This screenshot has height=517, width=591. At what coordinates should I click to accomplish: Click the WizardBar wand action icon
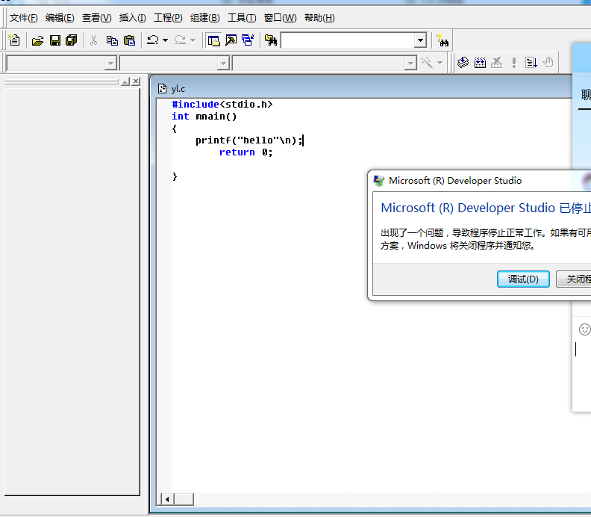(427, 62)
